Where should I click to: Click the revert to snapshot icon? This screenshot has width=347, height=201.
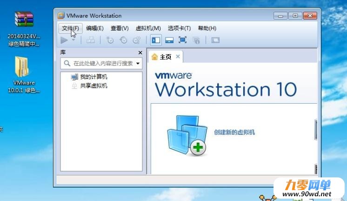tap(123, 40)
